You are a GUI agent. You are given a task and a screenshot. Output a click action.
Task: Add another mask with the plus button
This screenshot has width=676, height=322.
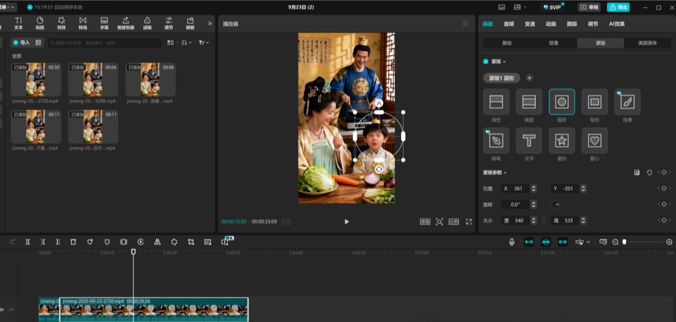click(x=530, y=78)
